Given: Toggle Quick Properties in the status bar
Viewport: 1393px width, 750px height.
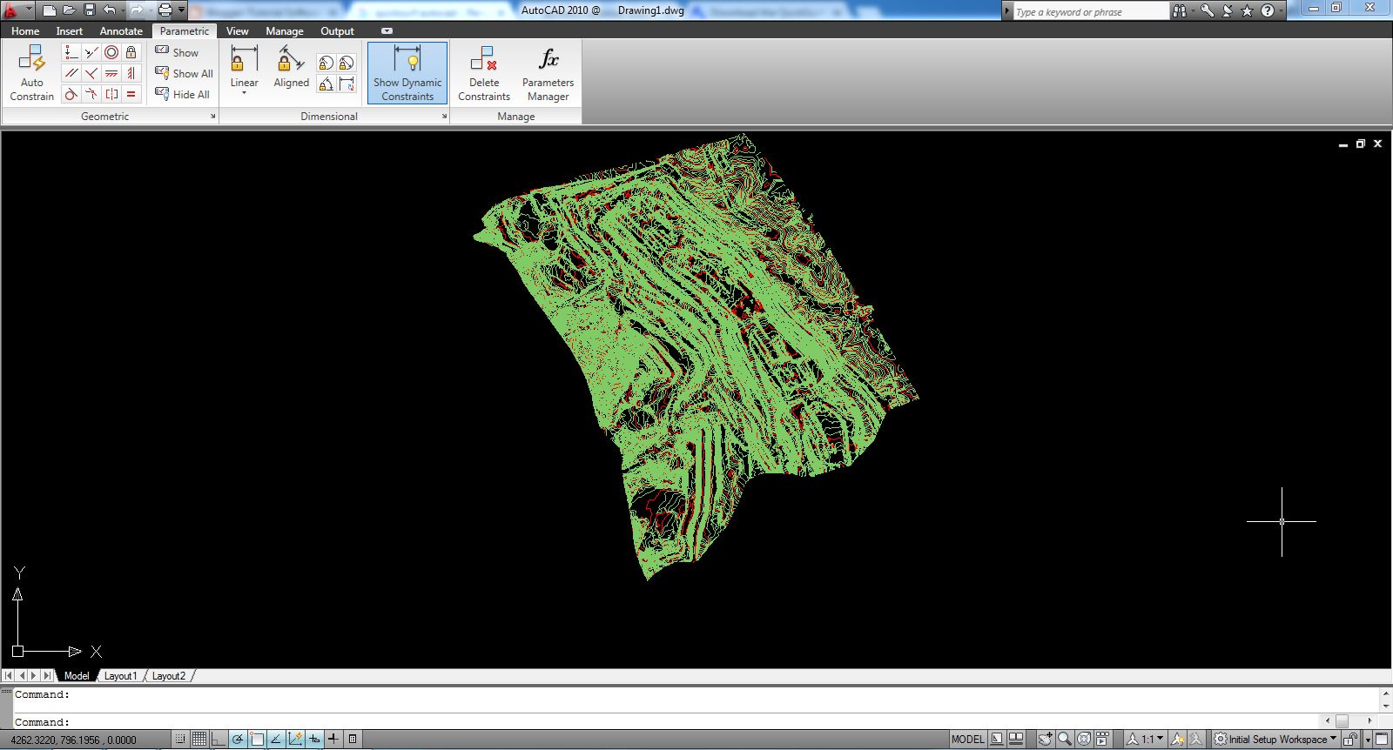Looking at the screenshot, I should (353, 740).
